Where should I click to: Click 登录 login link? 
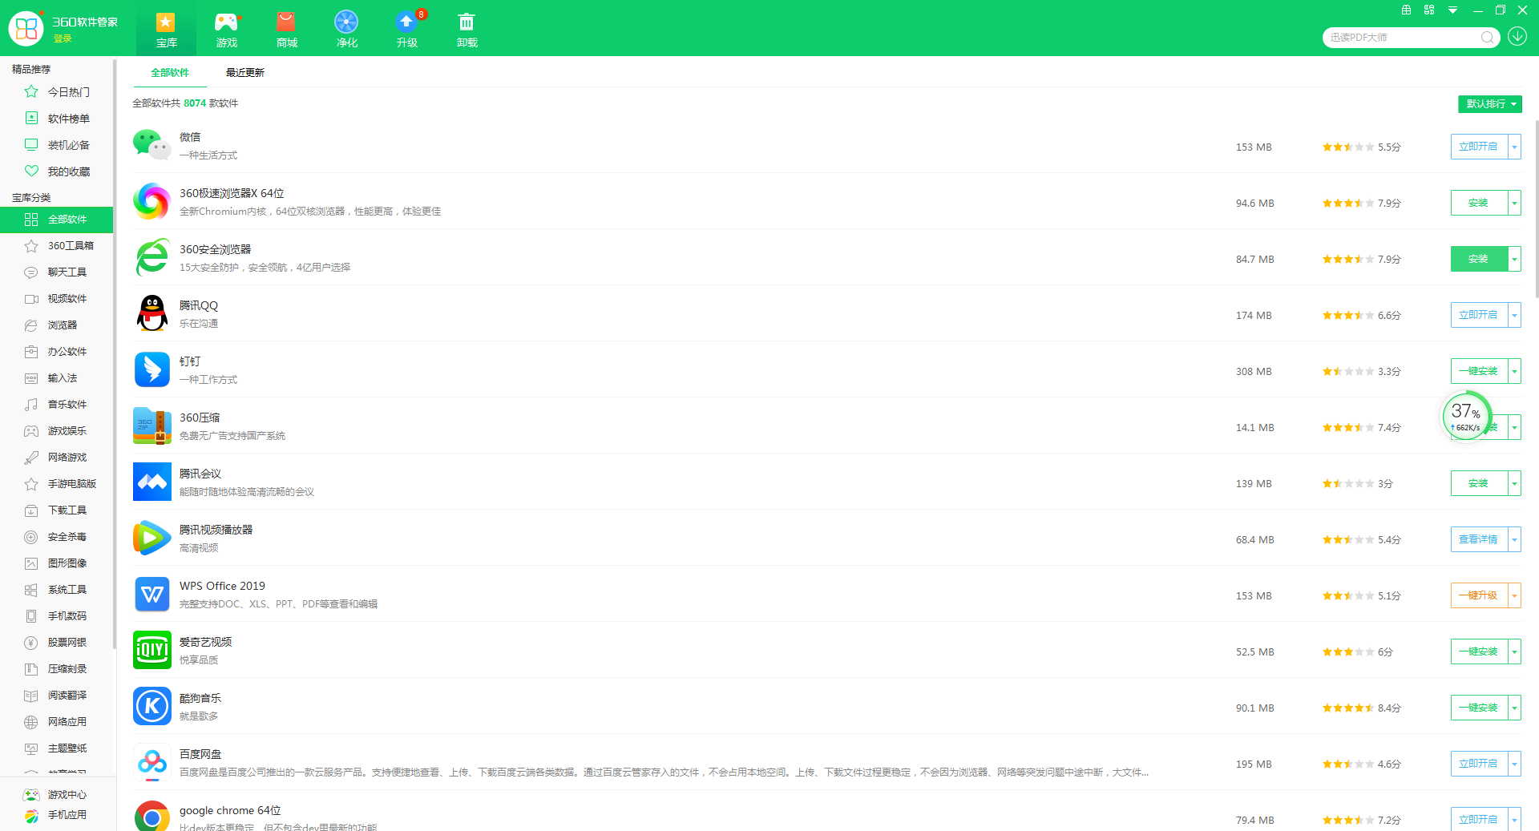pyautogui.click(x=63, y=38)
